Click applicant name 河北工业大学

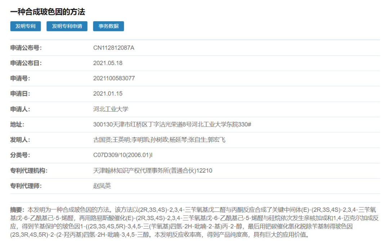click(x=111, y=109)
